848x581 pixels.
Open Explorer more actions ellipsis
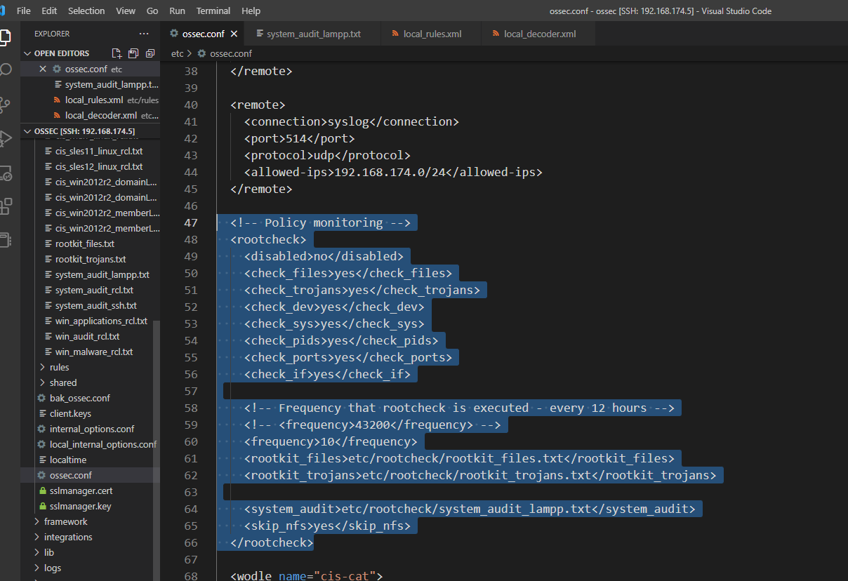[x=144, y=34]
